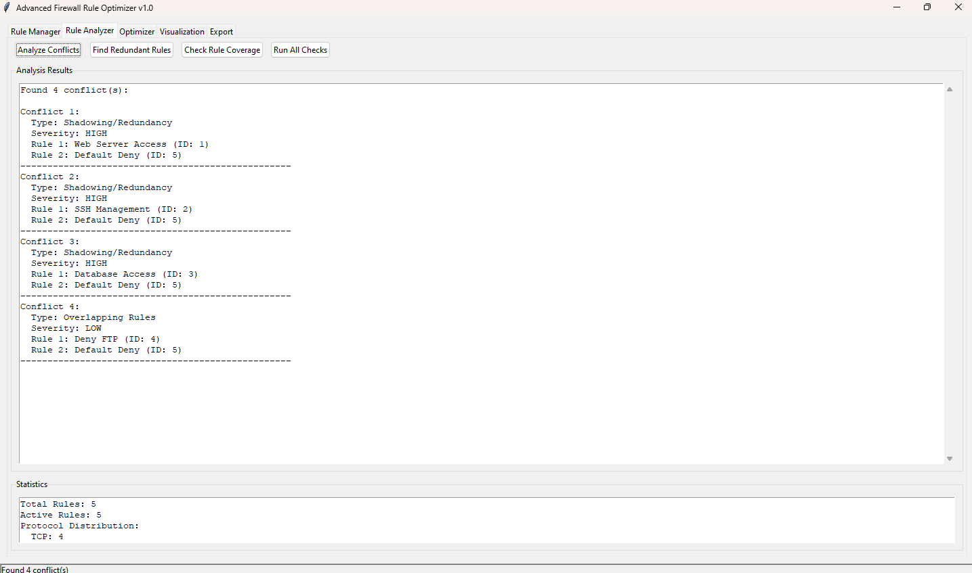Screen dimensions: 972x573
Task: Click Find Redundant Rules button
Action: point(131,50)
